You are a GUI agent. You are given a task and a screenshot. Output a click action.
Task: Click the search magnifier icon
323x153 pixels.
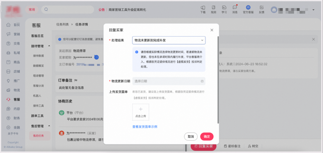tap(46, 9)
